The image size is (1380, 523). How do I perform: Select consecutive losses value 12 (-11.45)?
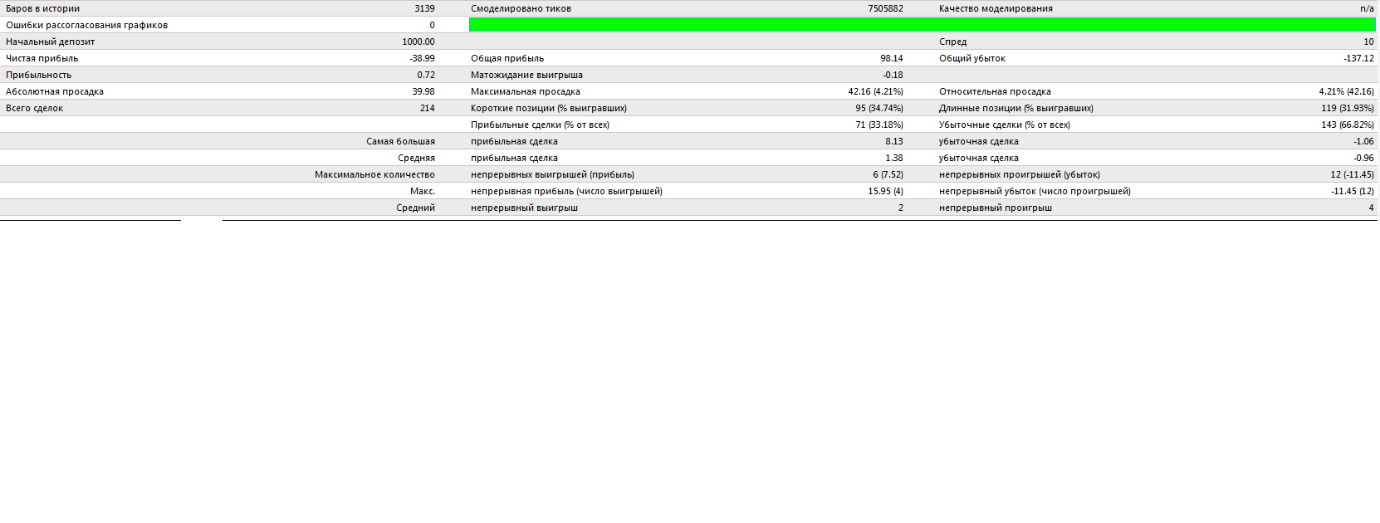(1352, 174)
